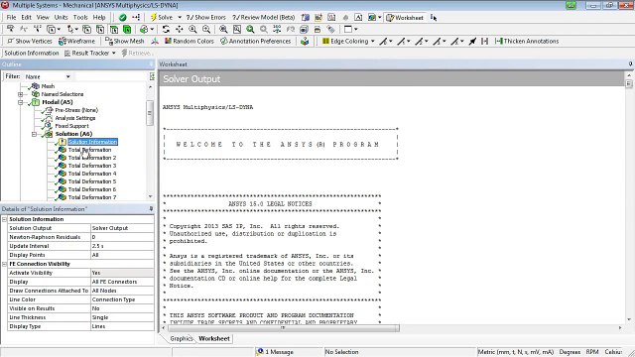Click the Line Color Connection Type value
Image resolution: width=635 pixels, height=357 pixels.
122,299
